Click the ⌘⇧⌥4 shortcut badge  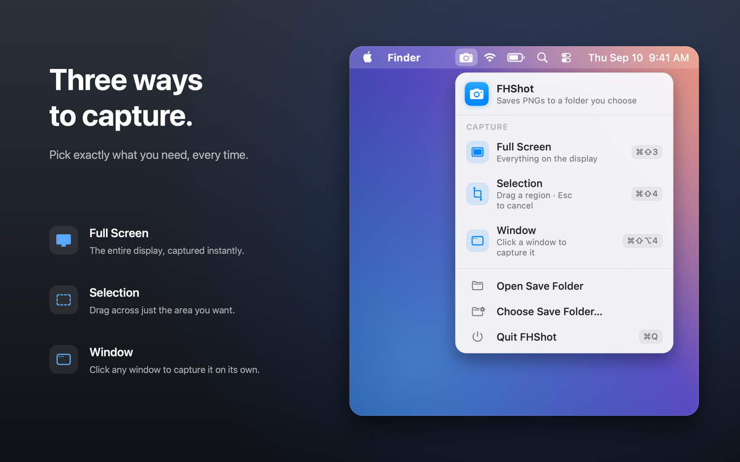pos(643,241)
